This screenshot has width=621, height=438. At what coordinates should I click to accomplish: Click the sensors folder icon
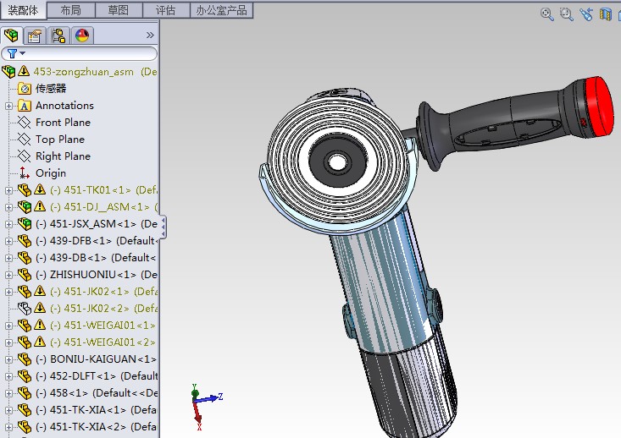[x=25, y=89]
